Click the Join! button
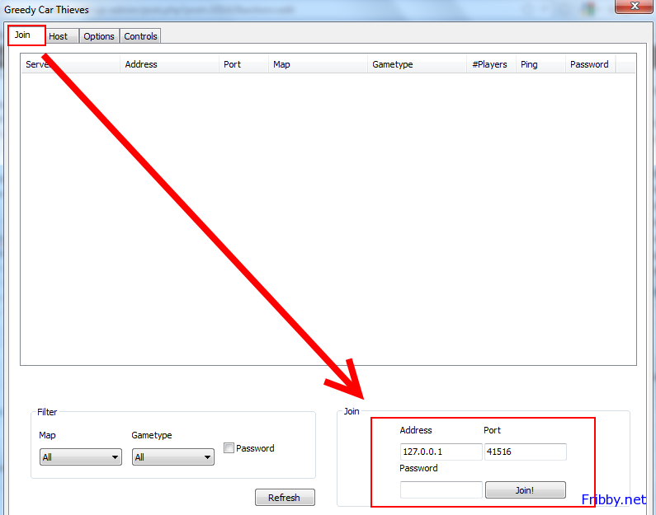 click(x=525, y=490)
